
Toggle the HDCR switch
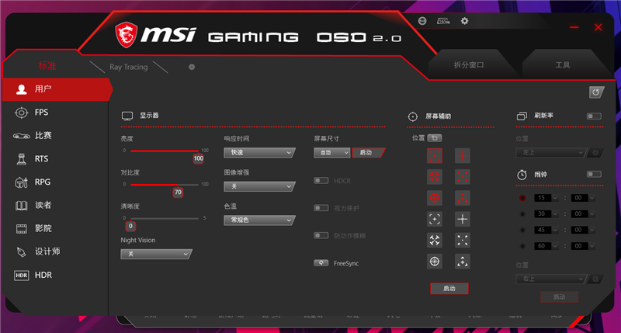[x=321, y=181]
